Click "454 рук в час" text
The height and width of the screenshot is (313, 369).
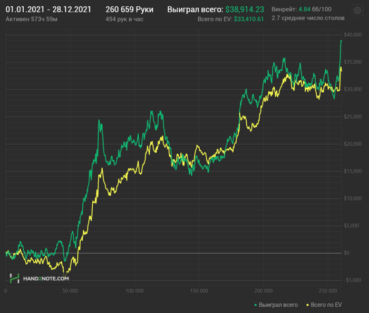point(124,20)
